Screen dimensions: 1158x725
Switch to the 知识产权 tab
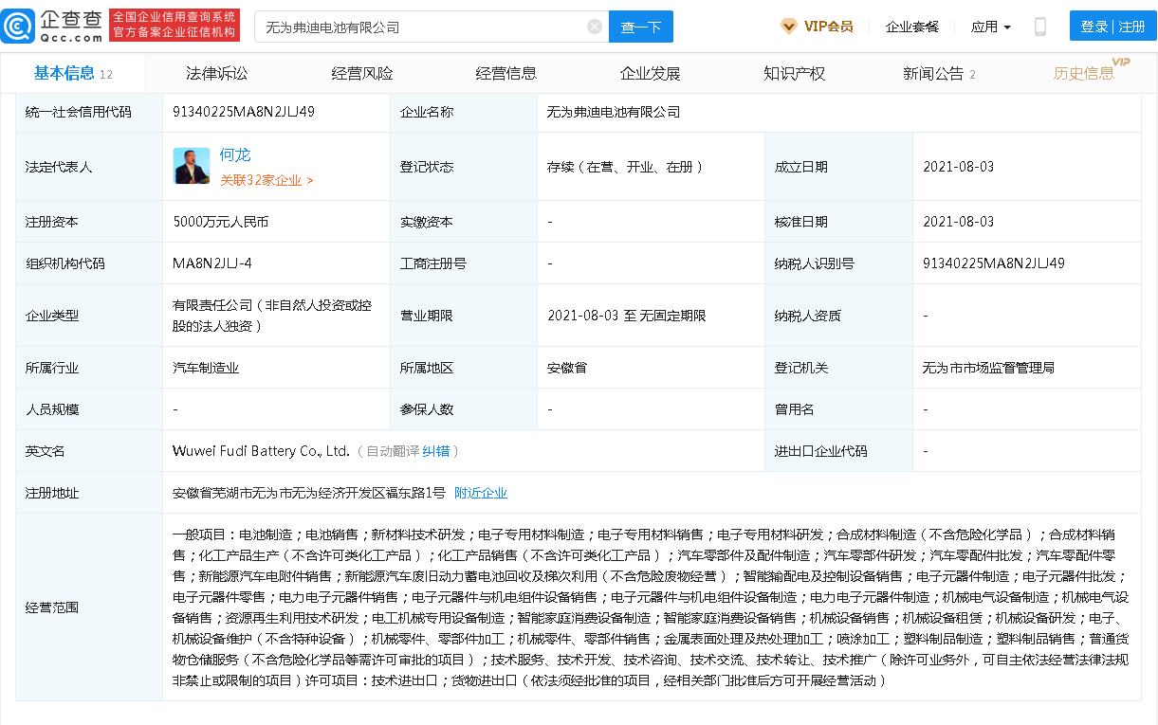click(x=793, y=72)
